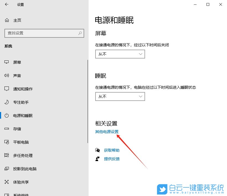Click the 电源和睡眠 power icon
Image resolution: width=227 pixels, height=196 pixels.
[7, 116]
